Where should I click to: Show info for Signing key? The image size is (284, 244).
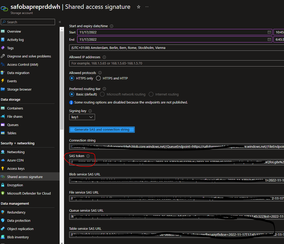(x=90, y=111)
